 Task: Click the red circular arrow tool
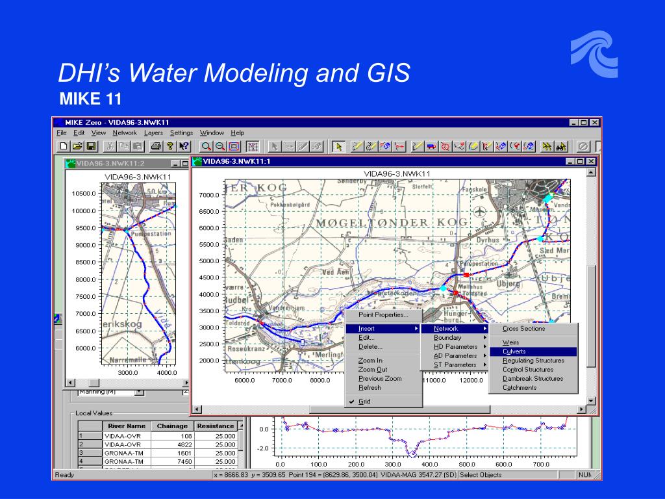tap(445, 146)
